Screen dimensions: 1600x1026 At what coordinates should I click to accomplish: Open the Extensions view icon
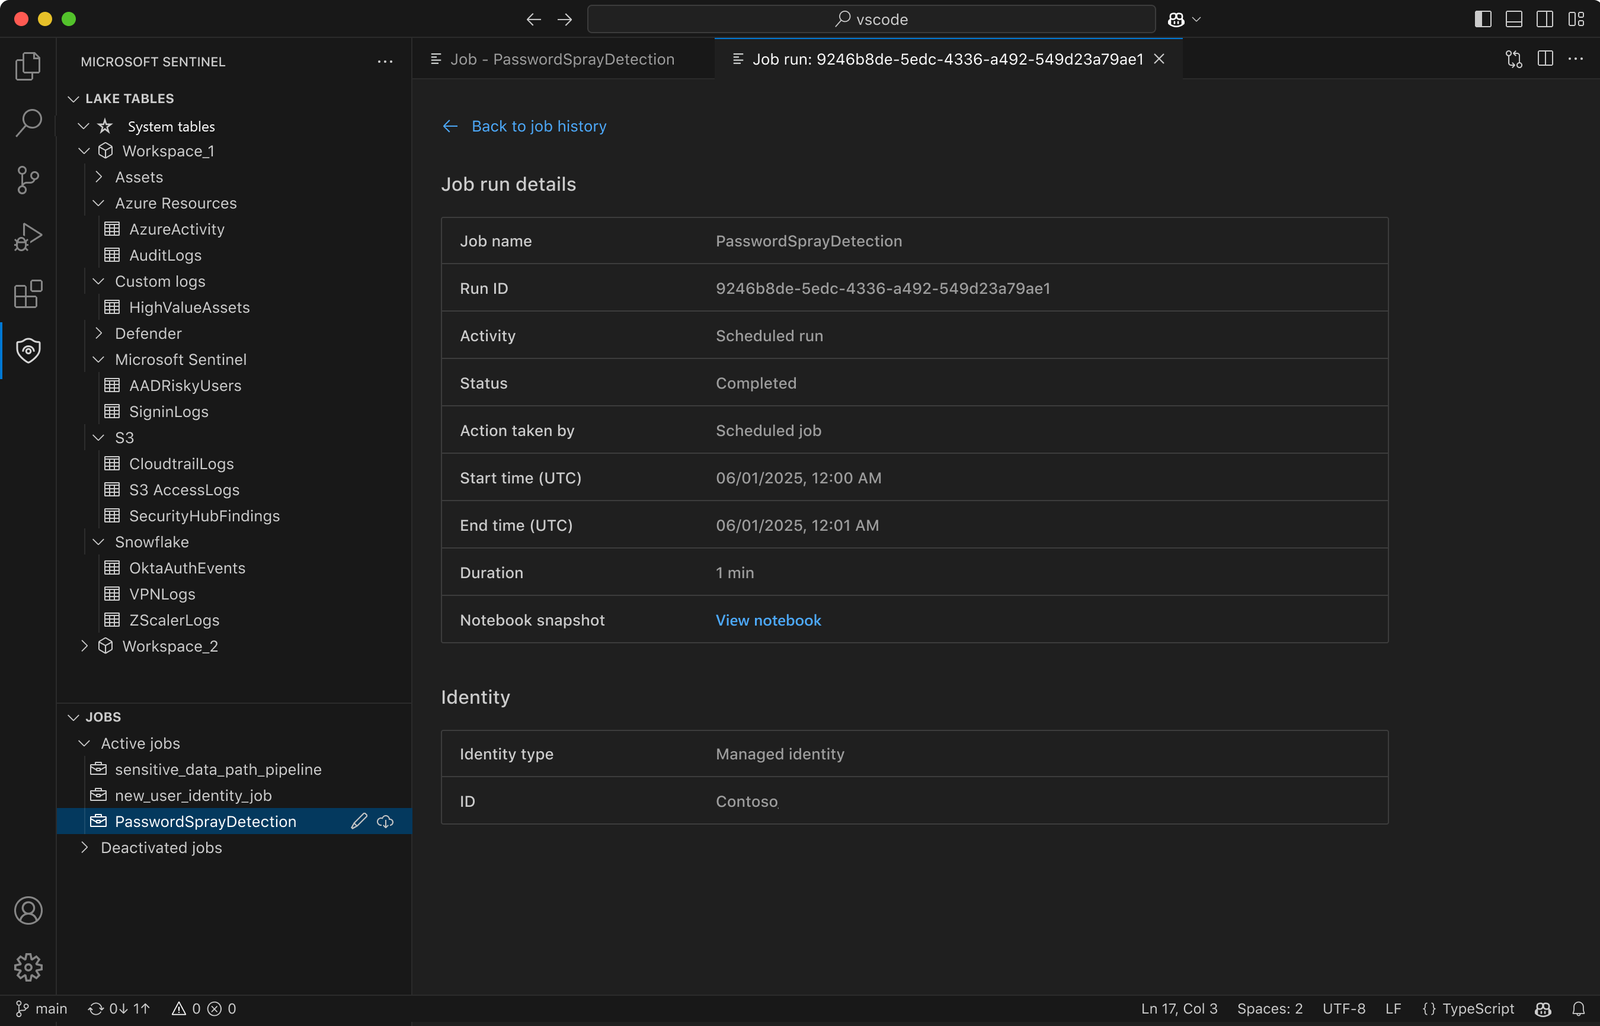(28, 294)
